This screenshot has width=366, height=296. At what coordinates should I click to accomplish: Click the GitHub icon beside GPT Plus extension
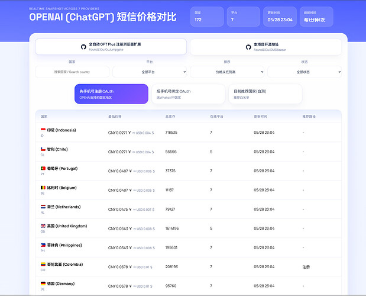(x=83, y=47)
